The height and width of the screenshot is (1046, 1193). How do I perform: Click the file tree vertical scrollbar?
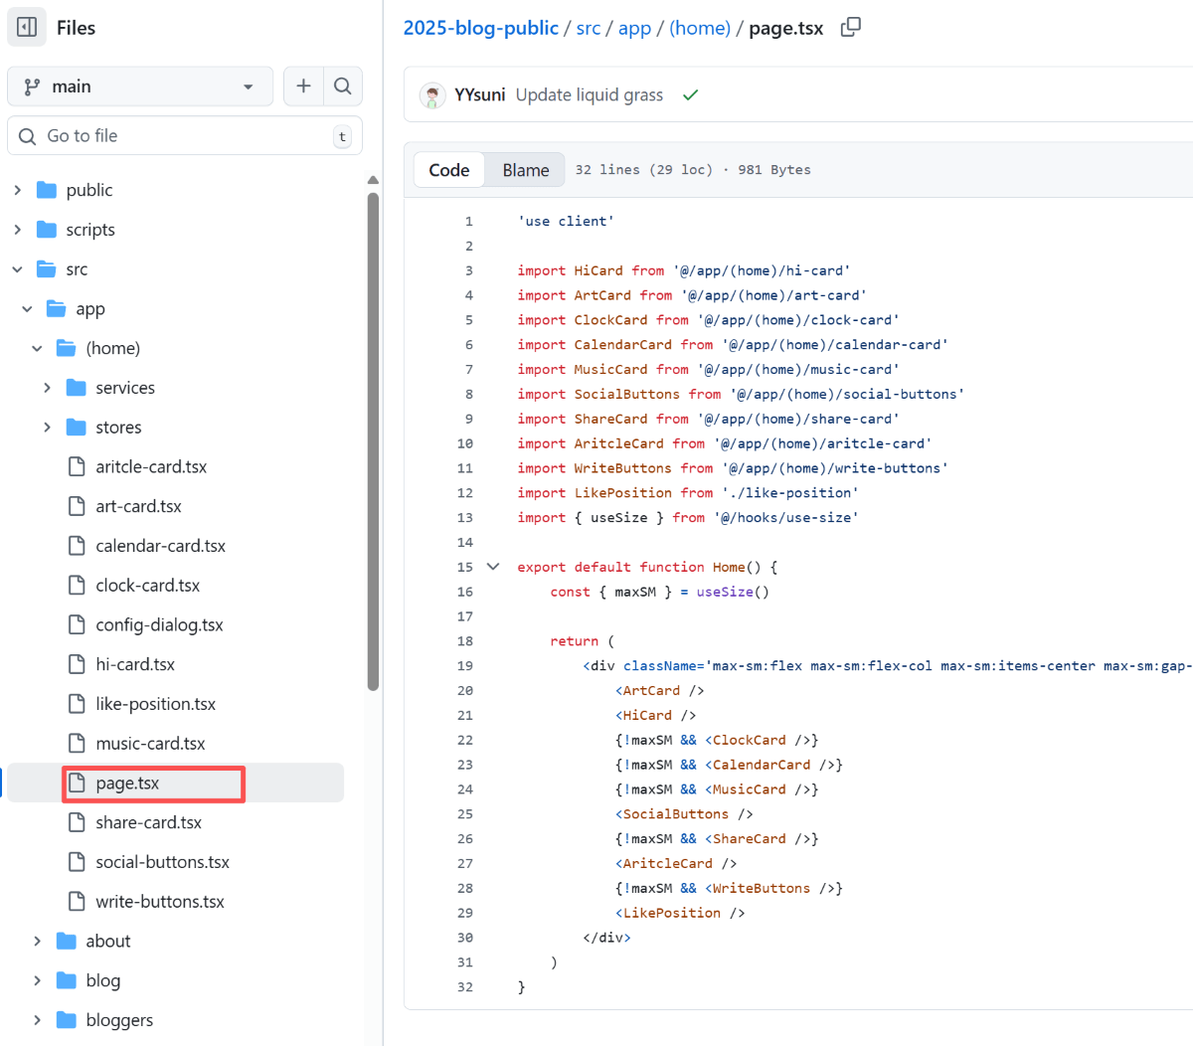tap(373, 437)
